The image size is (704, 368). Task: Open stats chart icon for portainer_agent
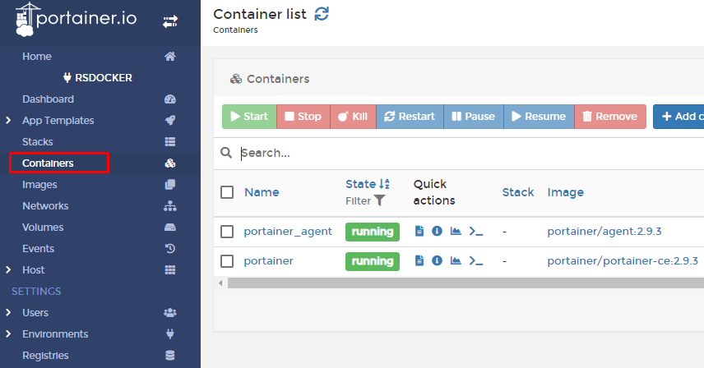456,232
